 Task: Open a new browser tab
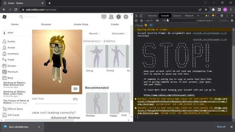[50, 3]
